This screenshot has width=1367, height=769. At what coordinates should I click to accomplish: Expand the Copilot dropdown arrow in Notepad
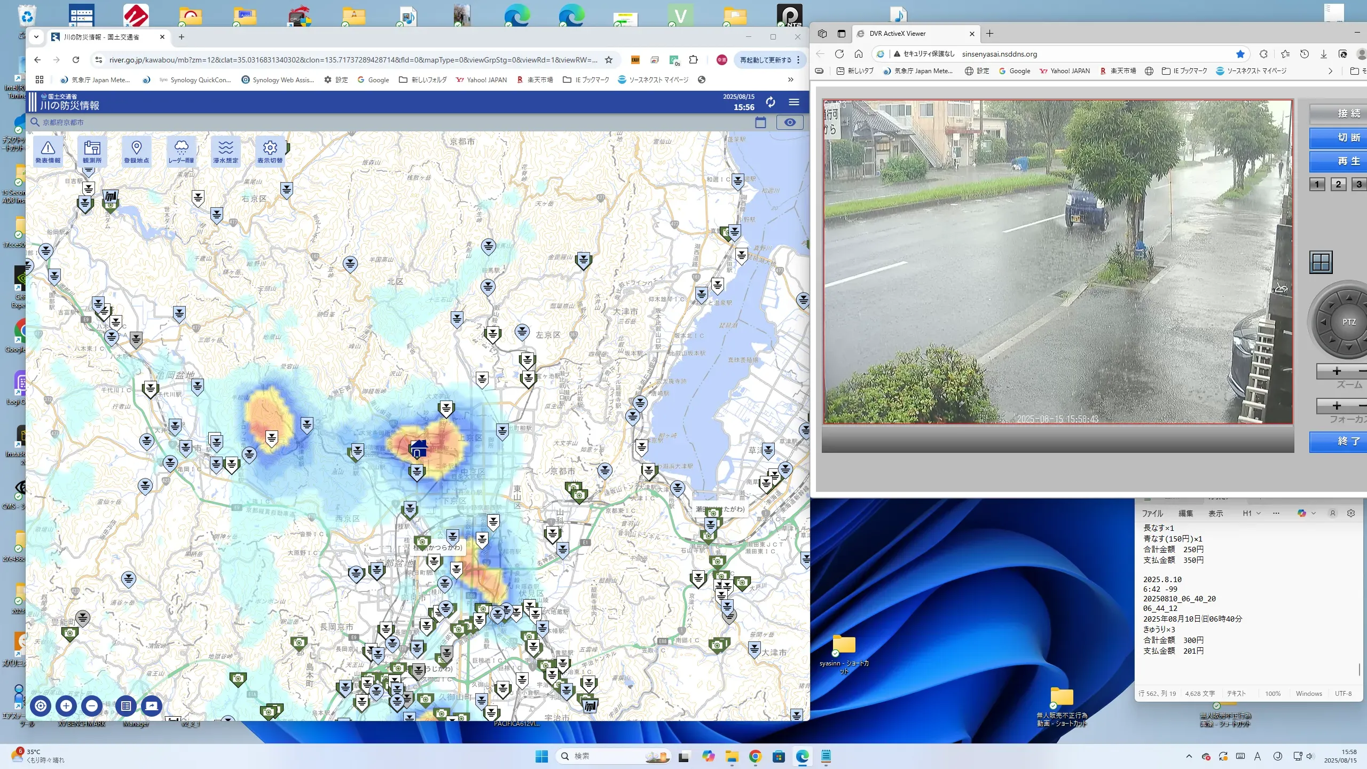tap(1314, 513)
